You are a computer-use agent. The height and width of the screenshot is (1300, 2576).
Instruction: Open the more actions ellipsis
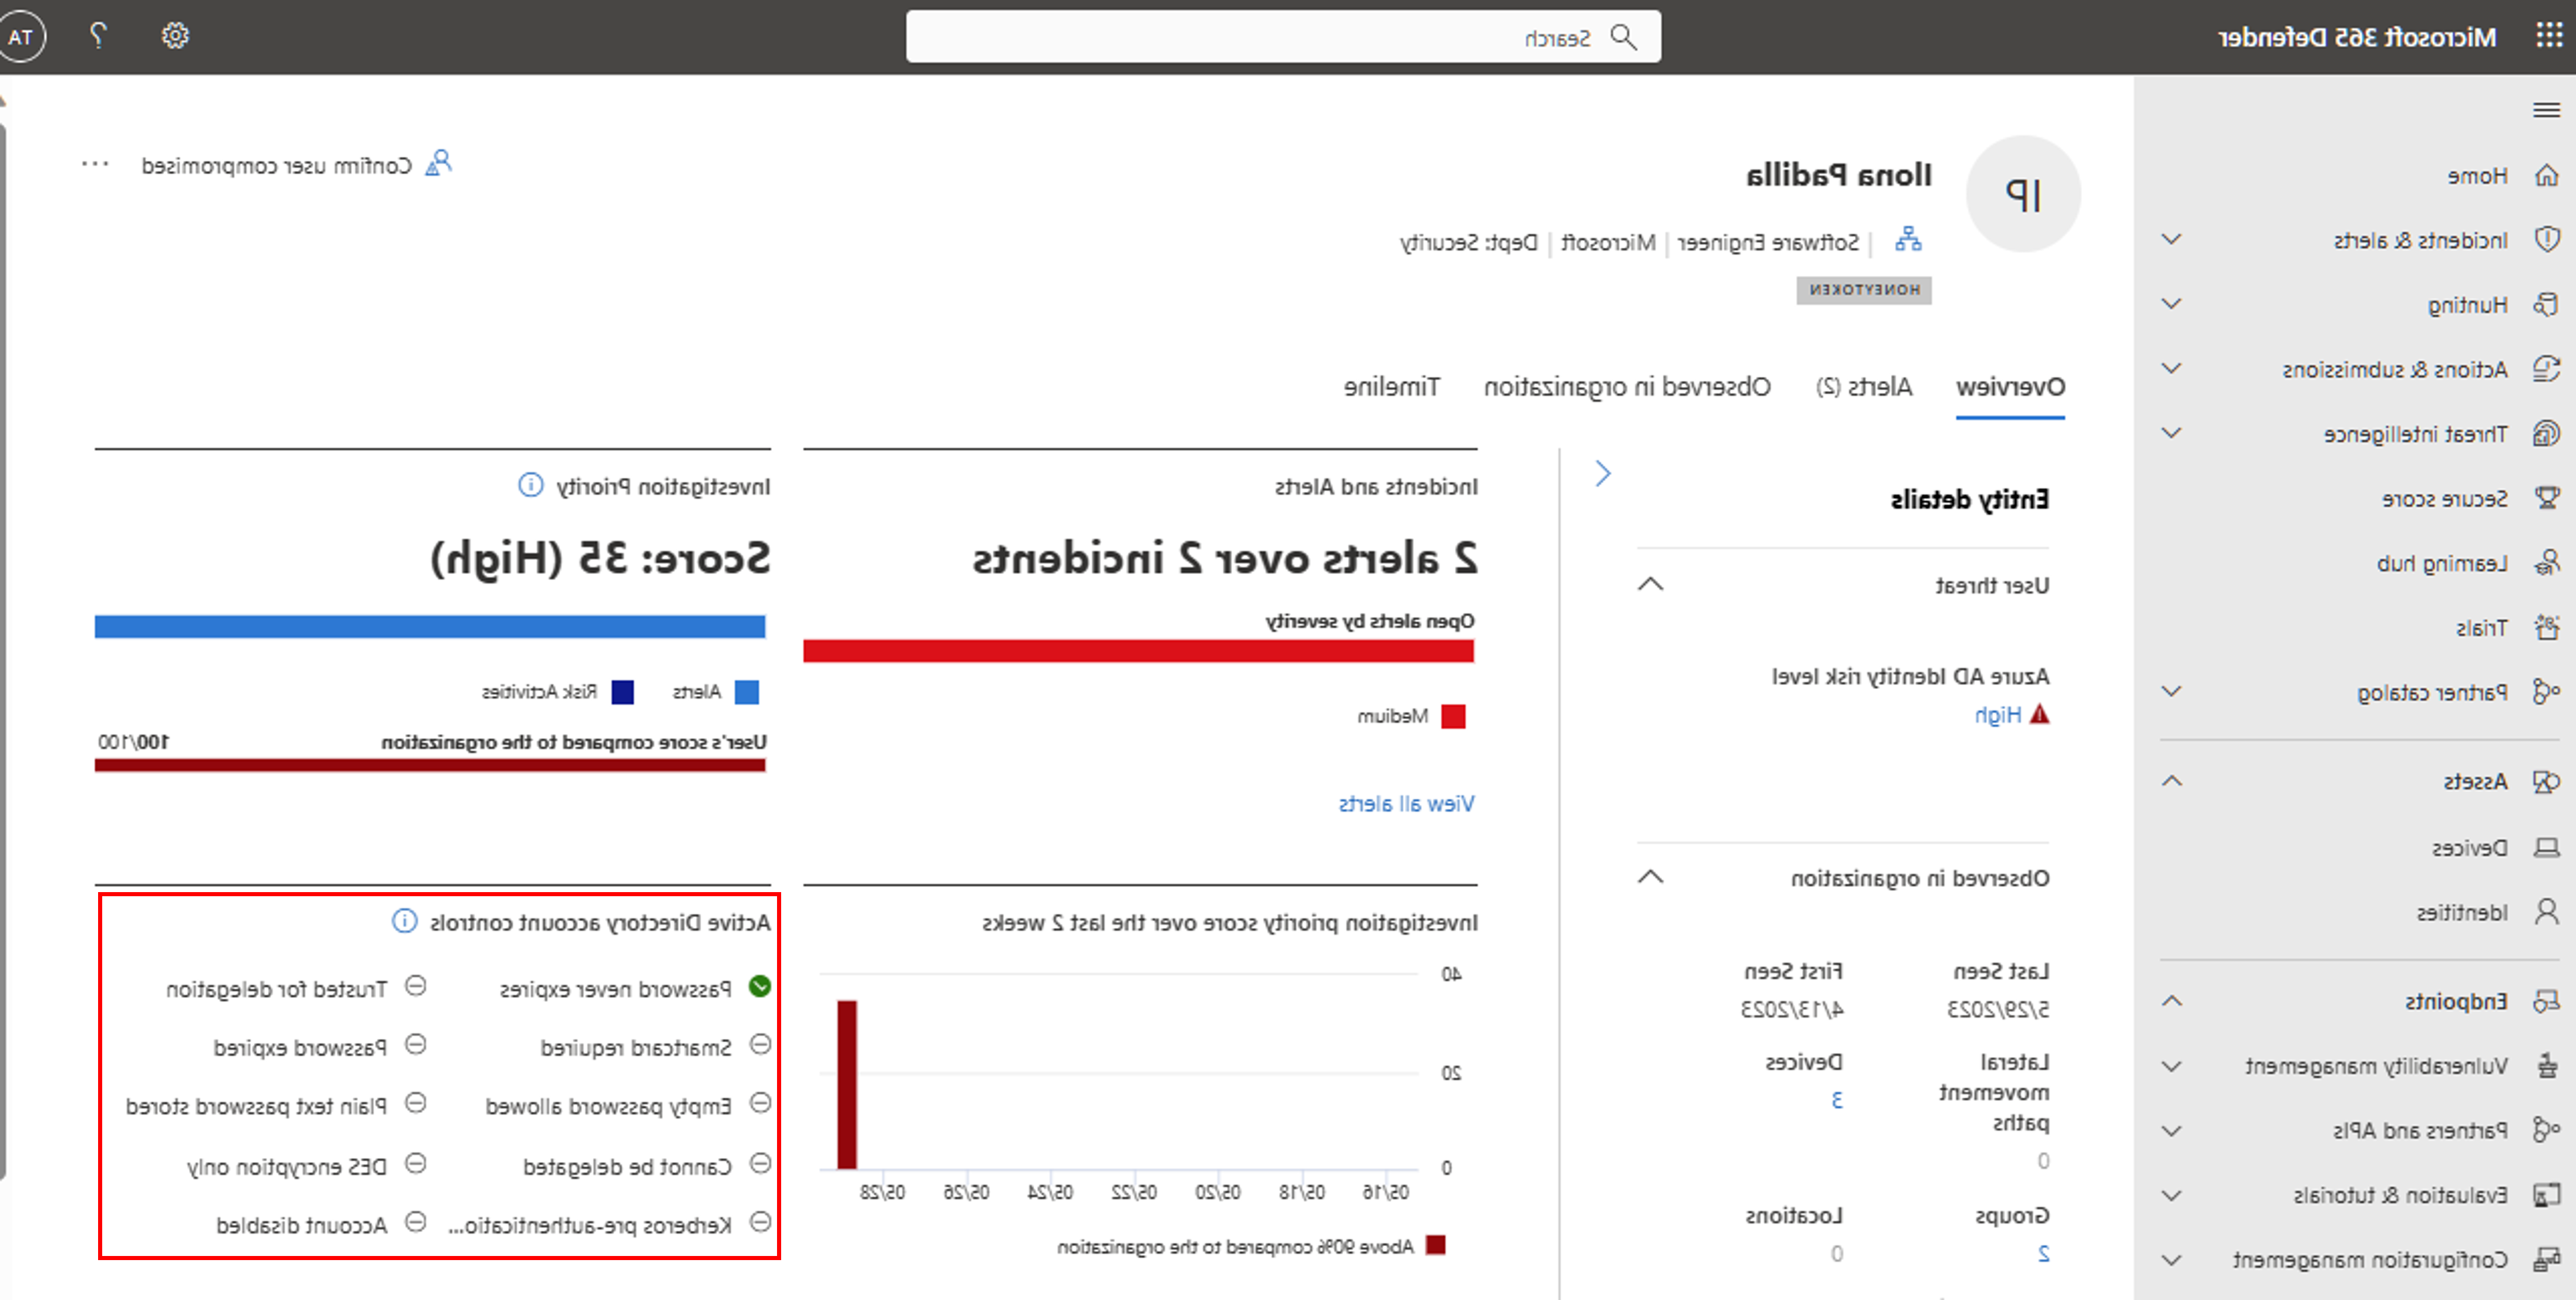click(95, 165)
